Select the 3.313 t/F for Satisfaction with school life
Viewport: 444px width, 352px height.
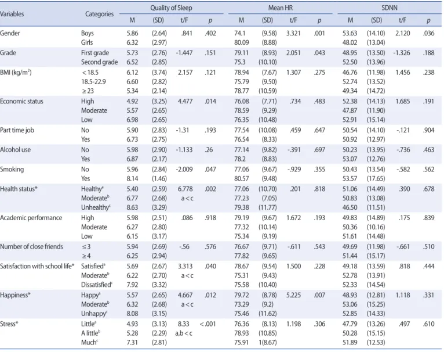[x=185, y=266]
